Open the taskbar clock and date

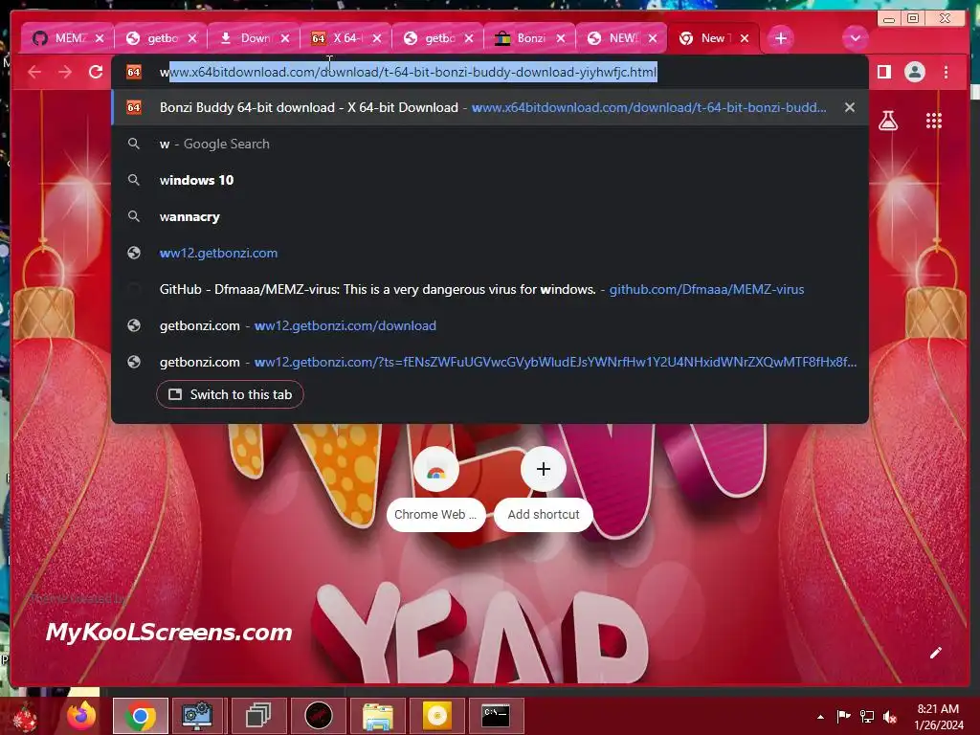tap(938, 717)
